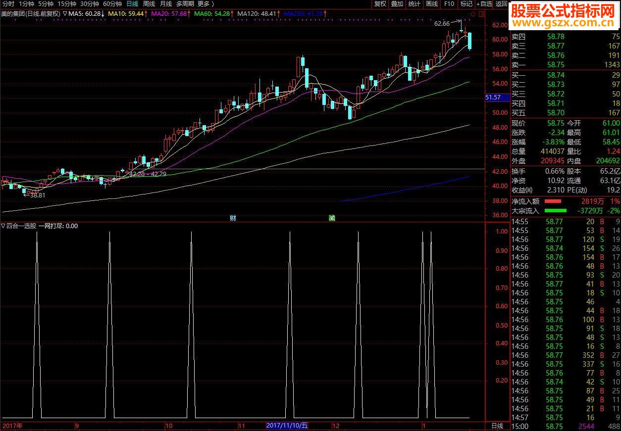The image size is (621, 431).
Task: Click the MA10: 59.44 value
Action: (x=129, y=13)
